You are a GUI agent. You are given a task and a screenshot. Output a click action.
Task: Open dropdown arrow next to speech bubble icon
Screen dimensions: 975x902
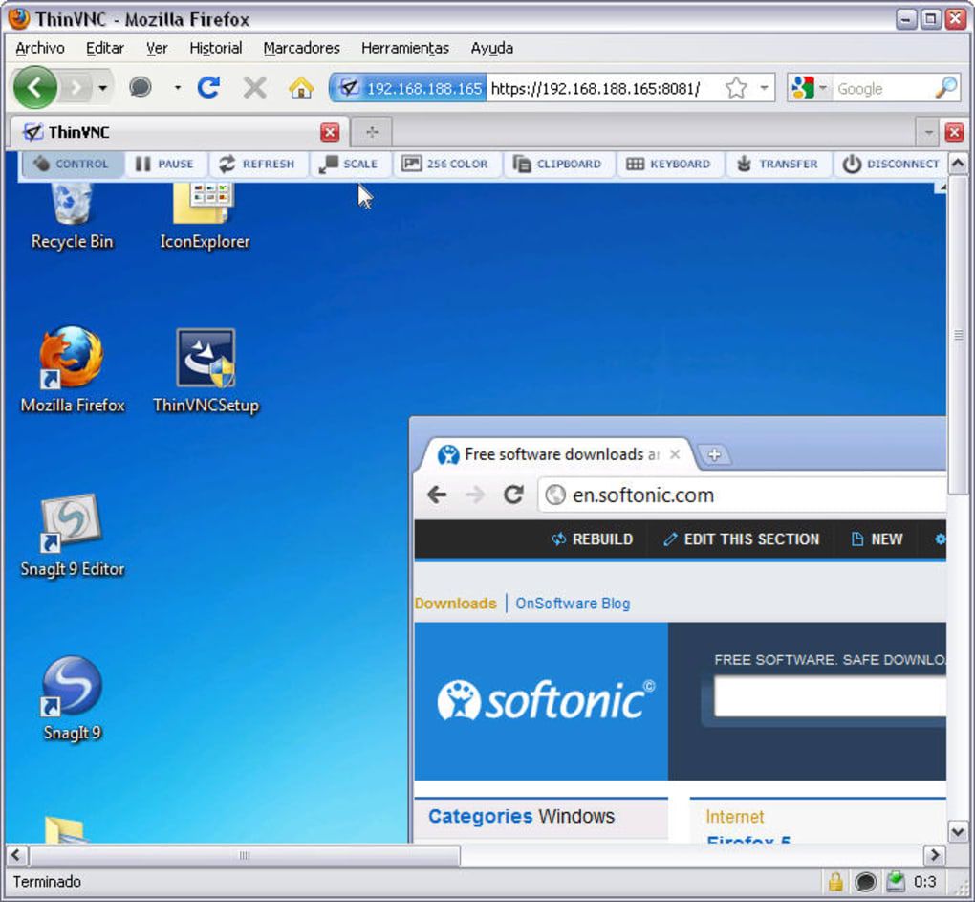(x=178, y=88)
